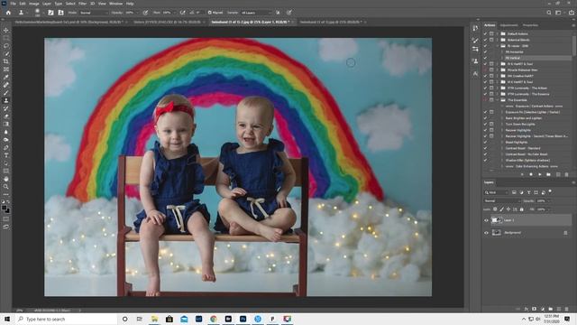The image size is (577, 325).
Task: Begin recording an action
Action: [531, 174]
